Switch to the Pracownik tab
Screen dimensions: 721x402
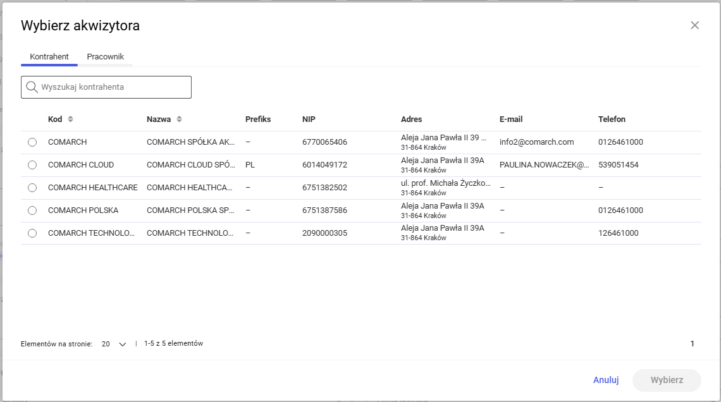click(x=105, y=56)
